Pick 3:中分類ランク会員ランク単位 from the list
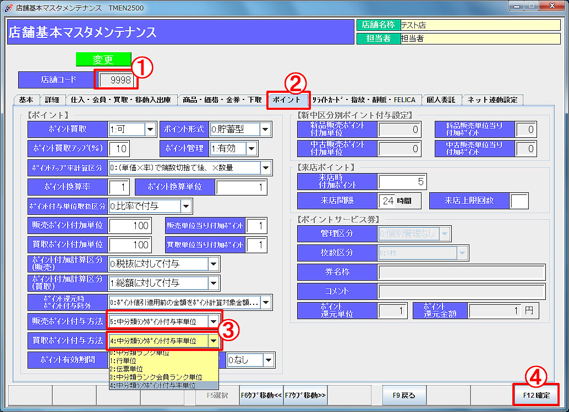This screenshot has height=412, width=569. tap(164, 377)
